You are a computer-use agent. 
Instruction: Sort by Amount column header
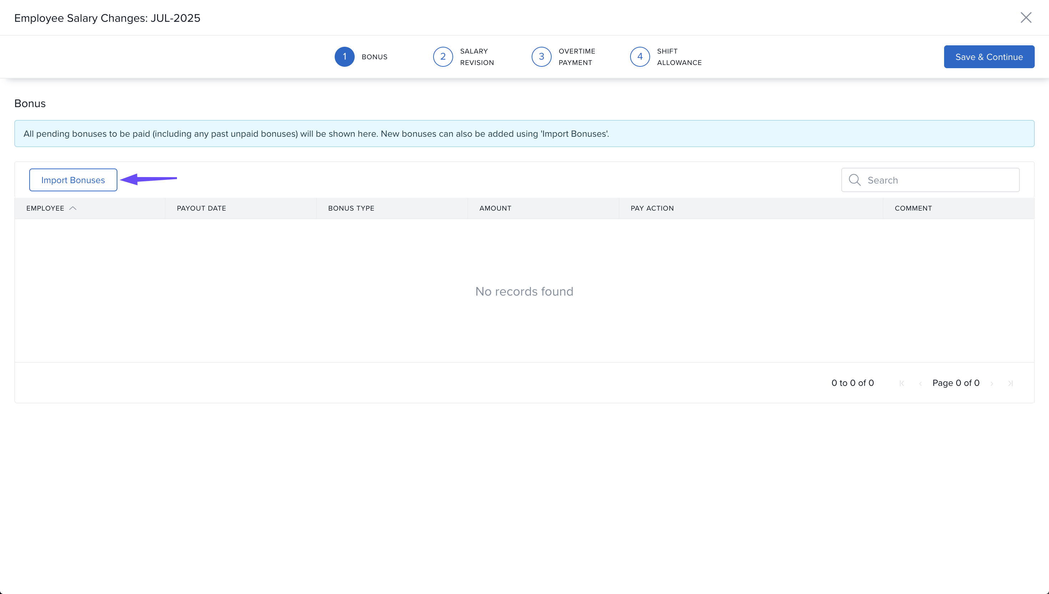coord(495,208)
